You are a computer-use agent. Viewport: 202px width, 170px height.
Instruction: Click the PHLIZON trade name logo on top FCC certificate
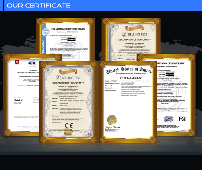pyautogui.click(x=71, y=39)
